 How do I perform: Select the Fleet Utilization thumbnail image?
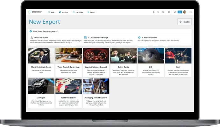[68, 86]
